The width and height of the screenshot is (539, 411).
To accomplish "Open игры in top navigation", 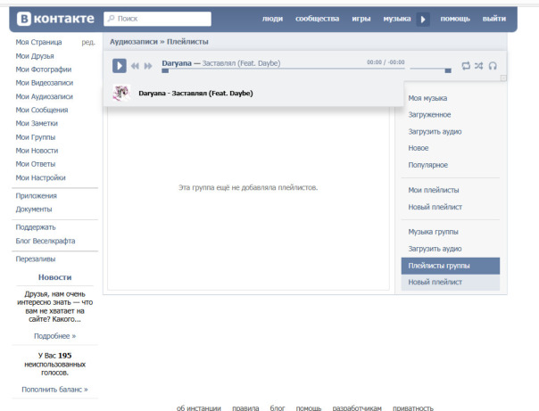I will tap(361, 19).
